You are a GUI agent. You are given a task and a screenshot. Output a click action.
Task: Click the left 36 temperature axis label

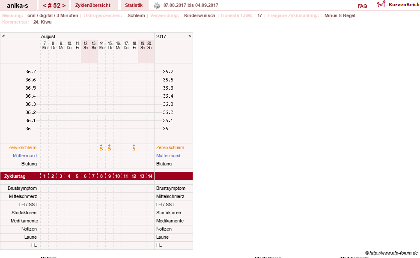(x=28, y=129)
